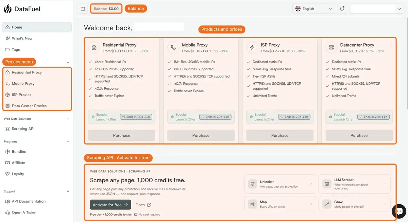Open the LLM Scraper card

click(x=355, y=184)
